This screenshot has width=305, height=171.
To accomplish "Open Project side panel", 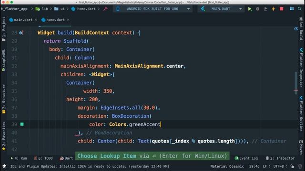I will coord(3,29).
